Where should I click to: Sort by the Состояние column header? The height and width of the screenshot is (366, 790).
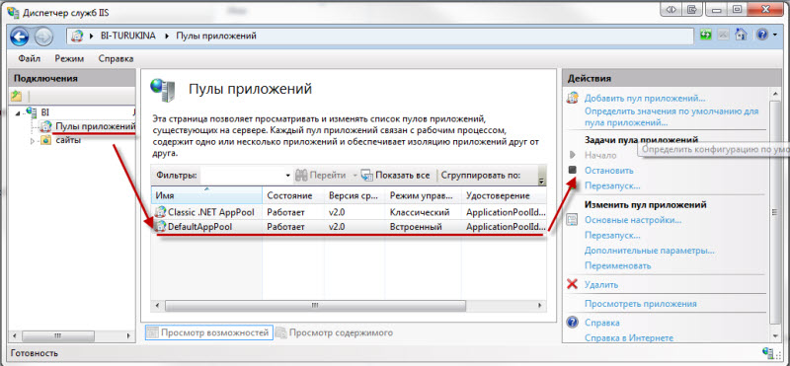[293, 195]
